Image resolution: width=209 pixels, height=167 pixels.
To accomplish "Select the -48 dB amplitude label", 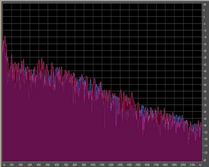I will pos(205,71).
